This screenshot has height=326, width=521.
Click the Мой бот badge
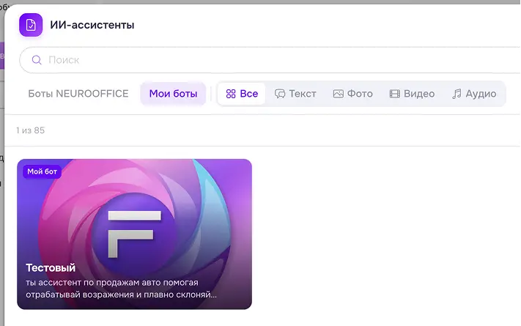pyautogui.click(x=43, y=172)
